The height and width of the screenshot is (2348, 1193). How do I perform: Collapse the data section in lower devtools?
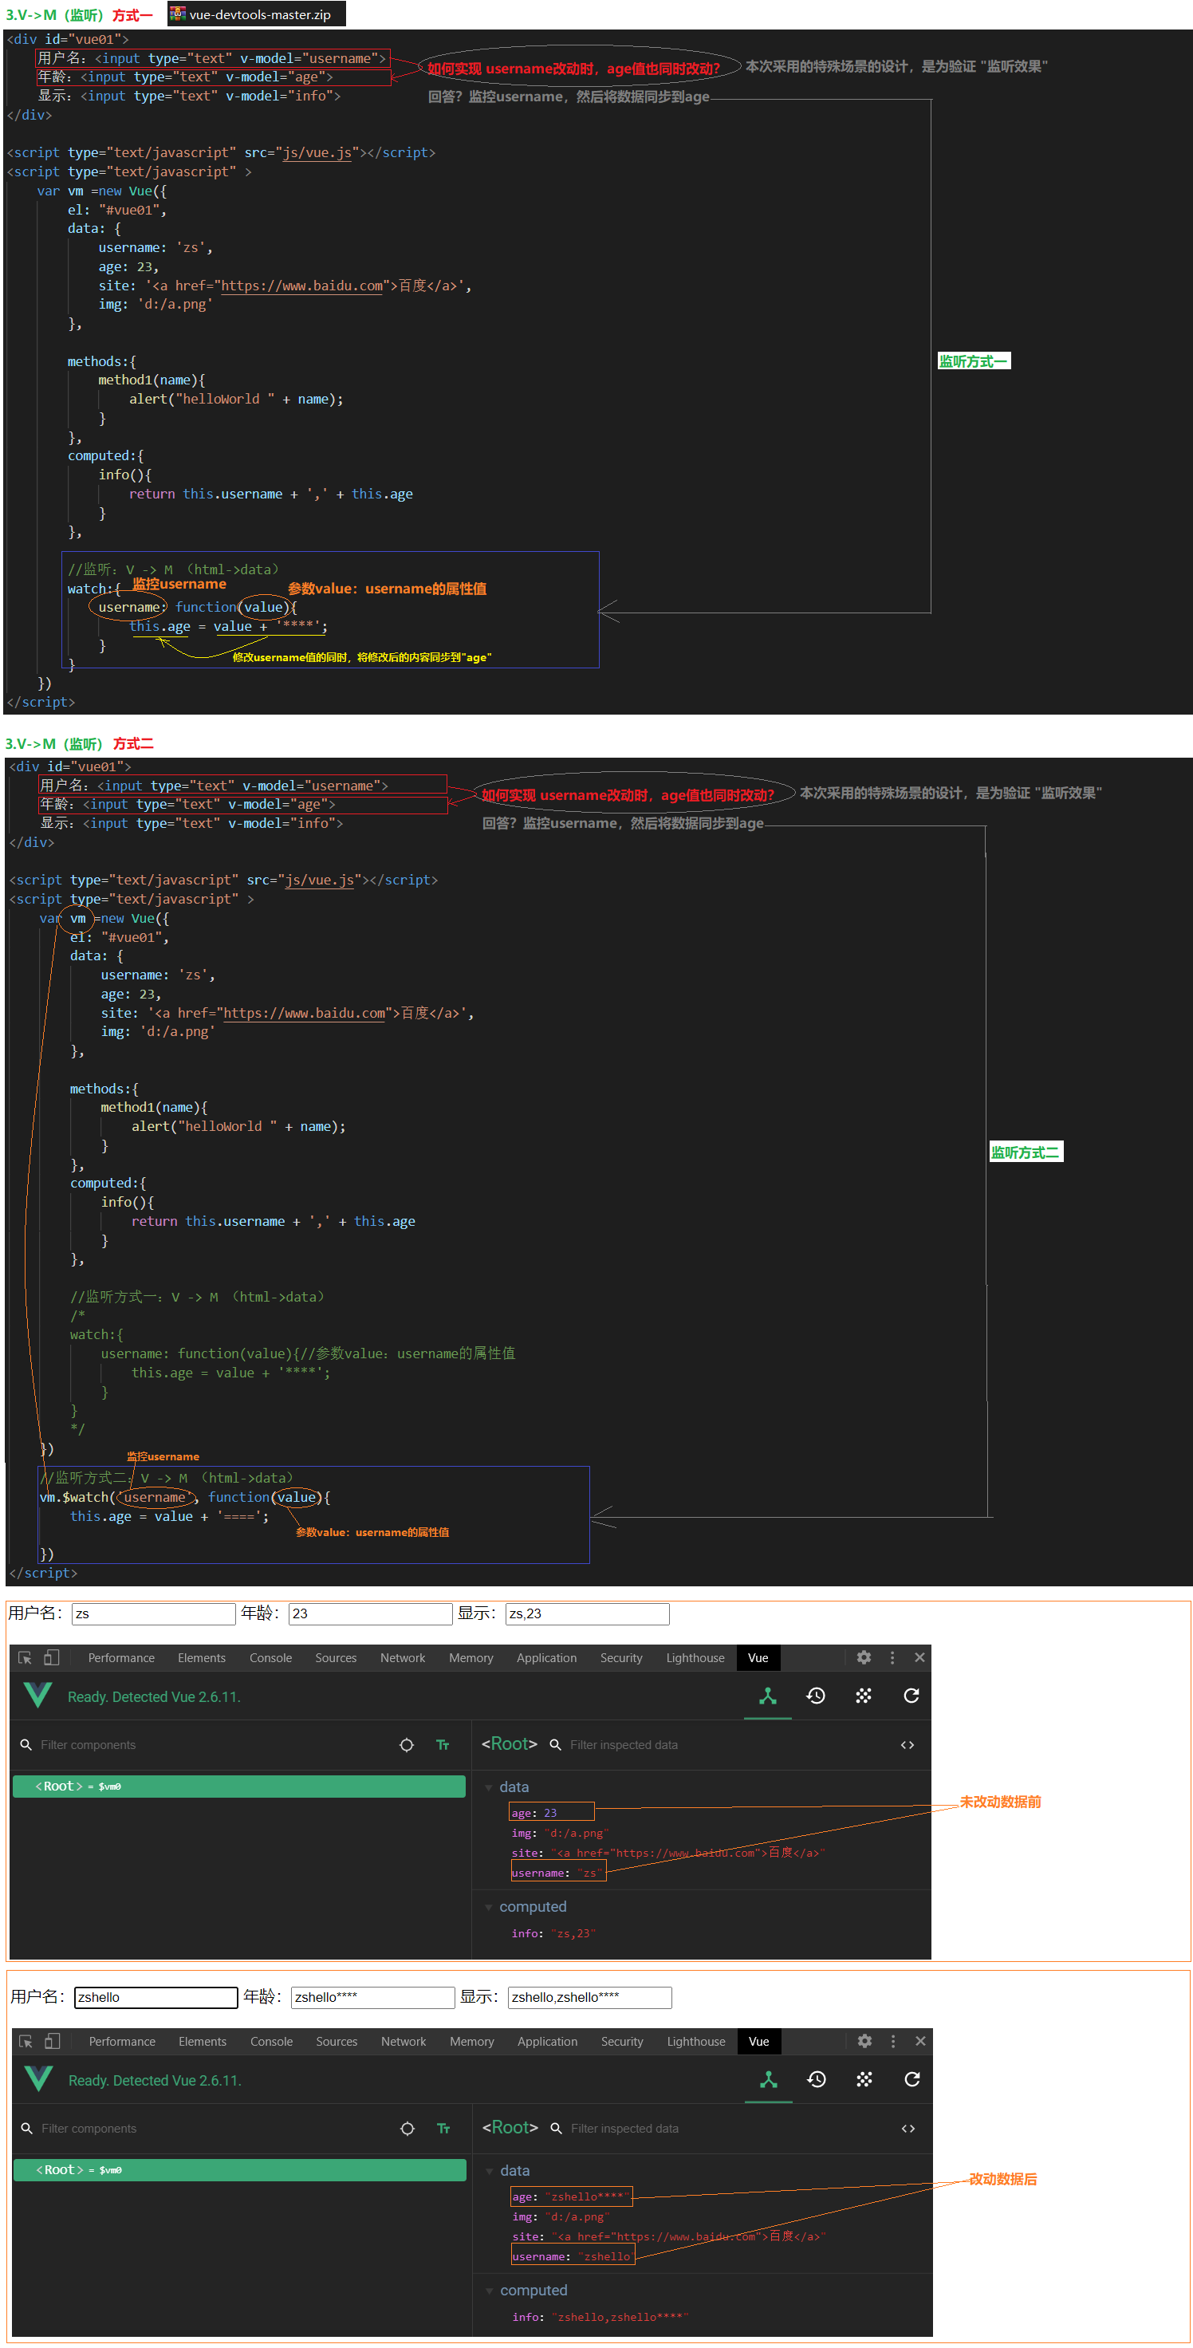(490, 2171)
